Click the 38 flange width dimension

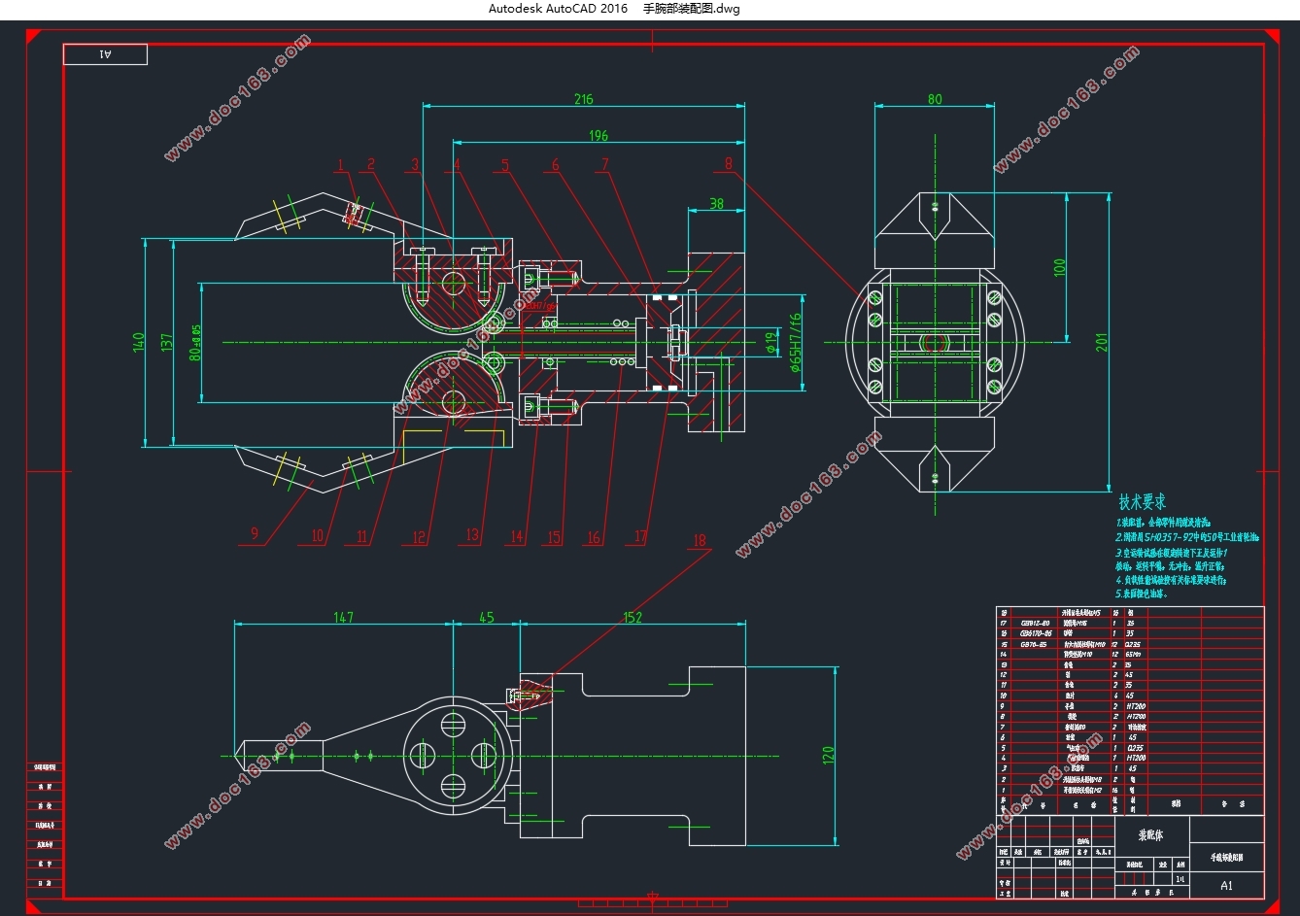pos(716,203)
